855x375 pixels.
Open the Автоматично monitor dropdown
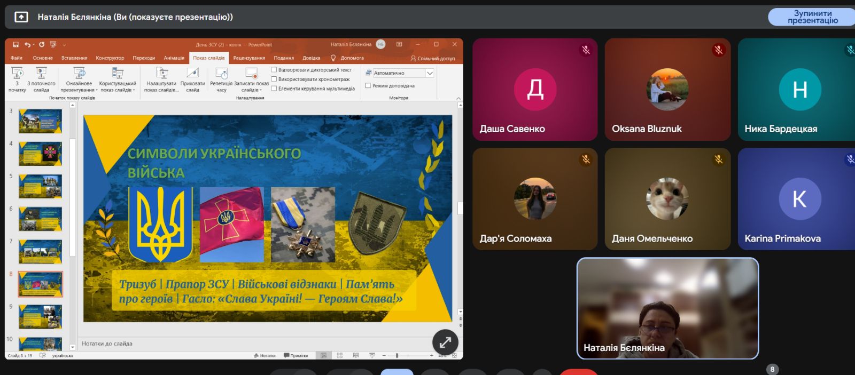430,73
